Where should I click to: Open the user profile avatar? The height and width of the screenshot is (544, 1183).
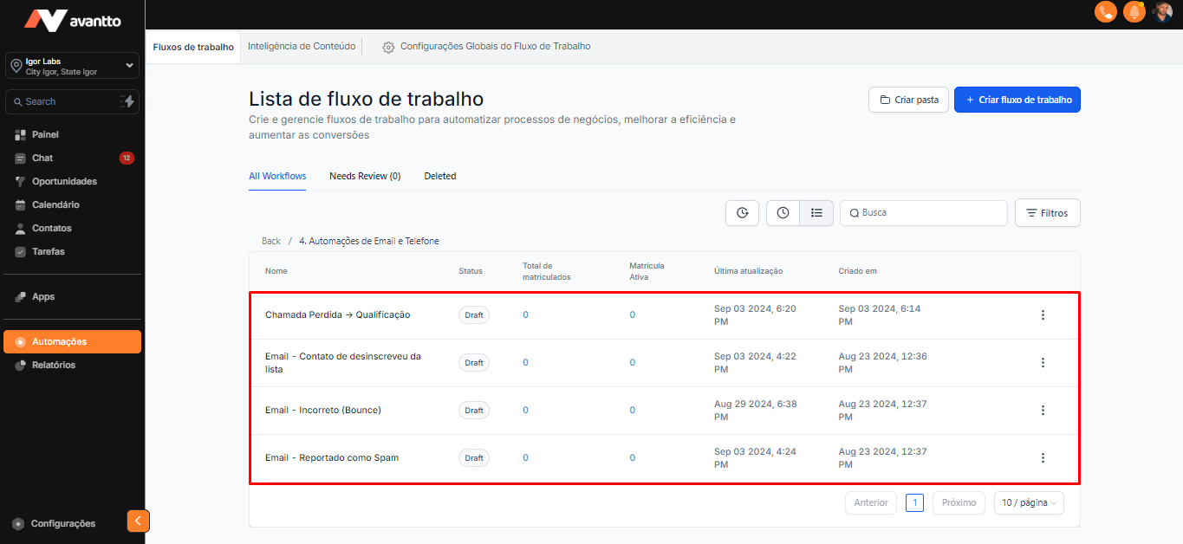pos(1162,12)
